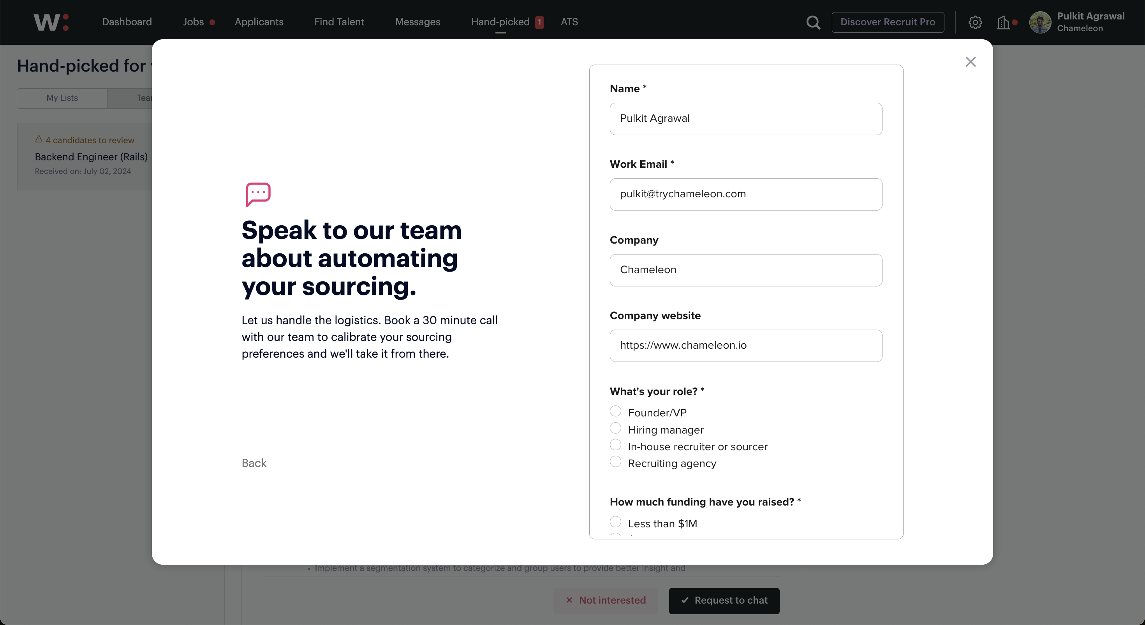
Task: Click the Request to chat button
Action: click(724, 600)
